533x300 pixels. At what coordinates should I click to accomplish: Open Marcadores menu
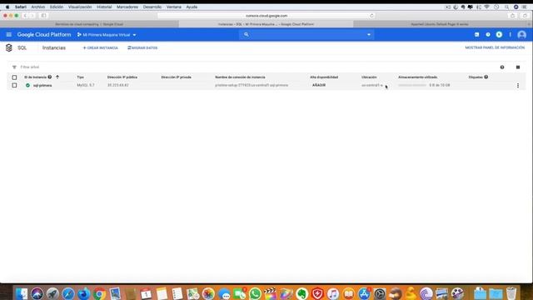[127, 7]
